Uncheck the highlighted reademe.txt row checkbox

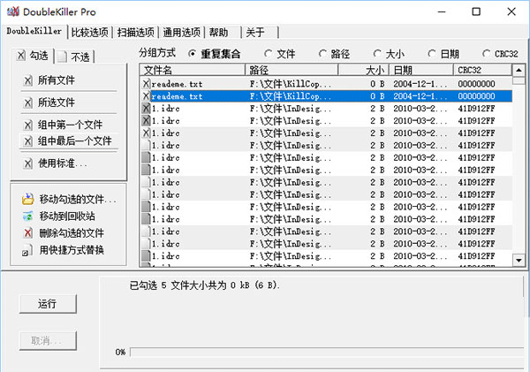coord(146,96)
